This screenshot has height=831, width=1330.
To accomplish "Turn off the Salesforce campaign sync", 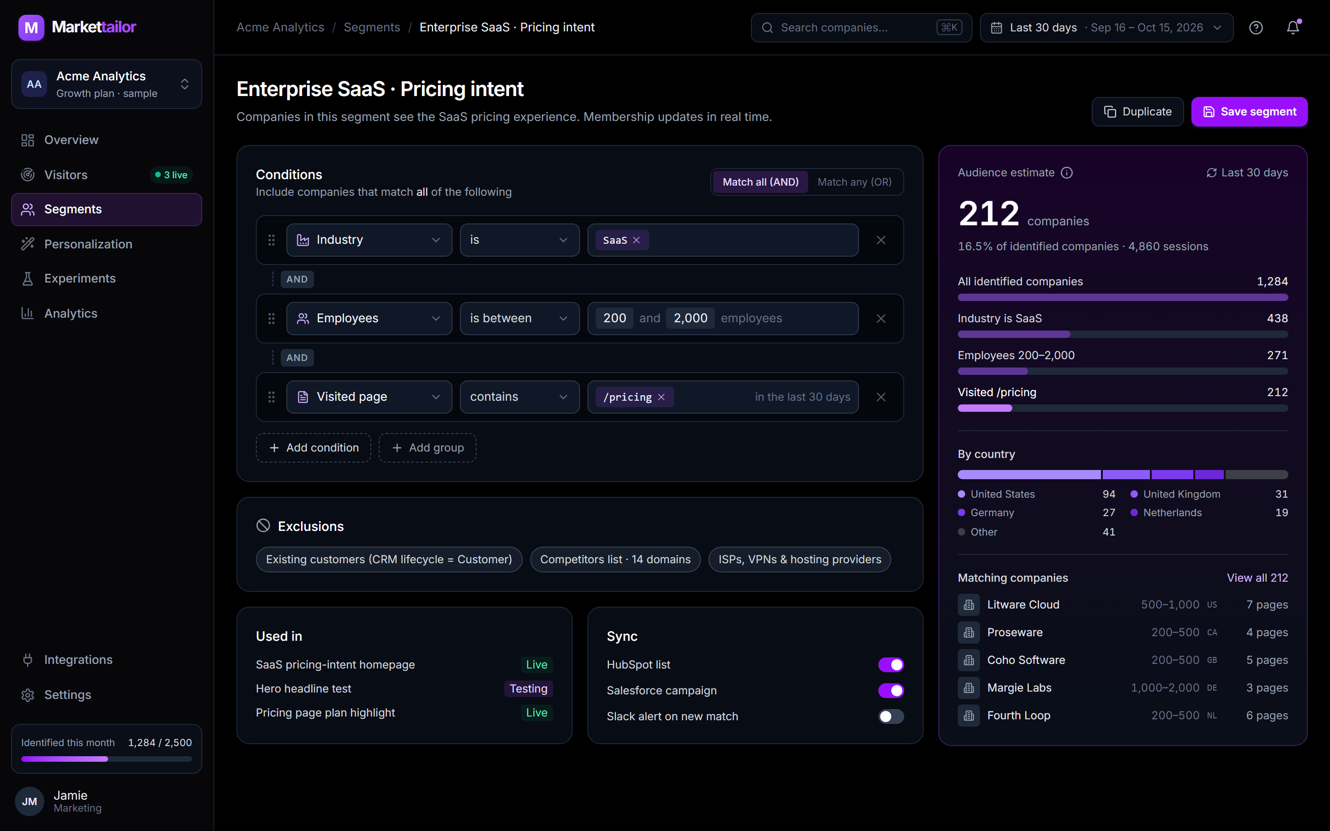I will point(891,691).
